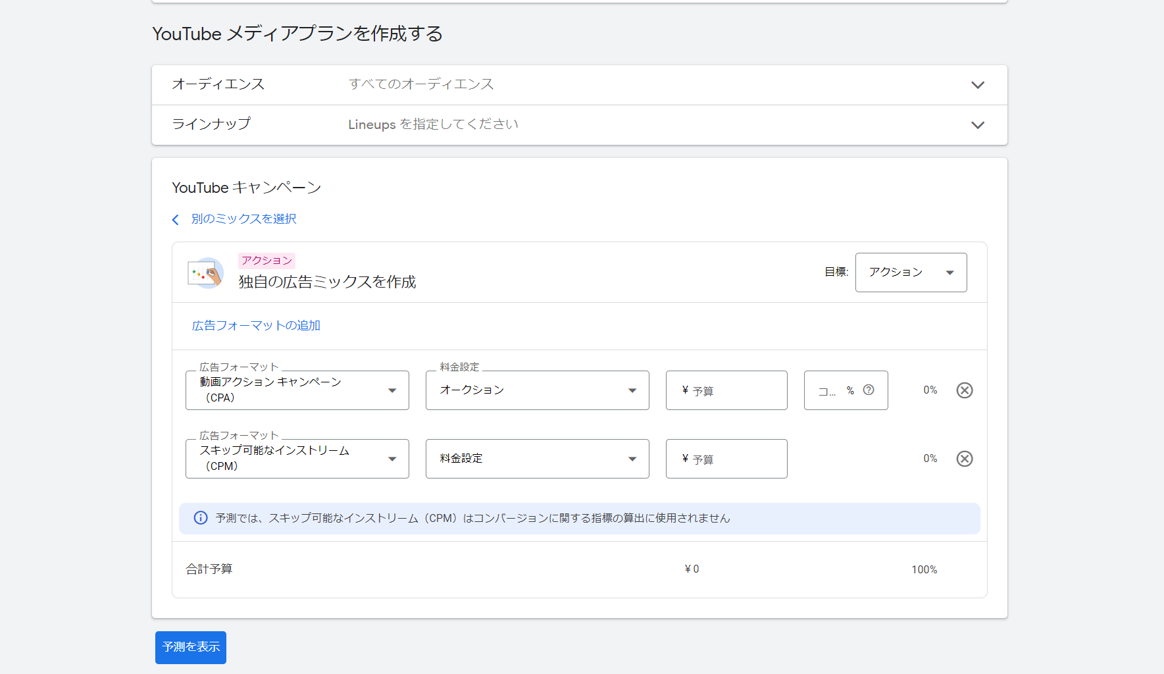Open the 動画アクション キャンペーン (CPA) format dropdown
The image size is (1164, 674).
(297, 390)
